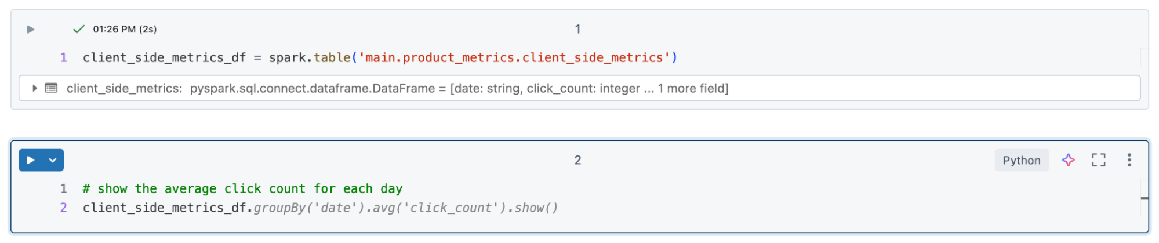Image resolution: width=1159 pixels, height=243 pixels.
Task: Open the run options dropdown in cell 2
Action: tap(53, 160)
